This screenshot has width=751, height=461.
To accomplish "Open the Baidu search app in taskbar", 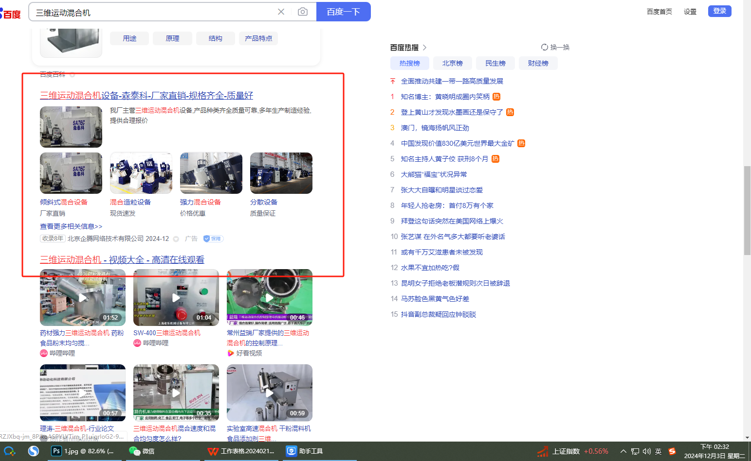I will point(10,451).
